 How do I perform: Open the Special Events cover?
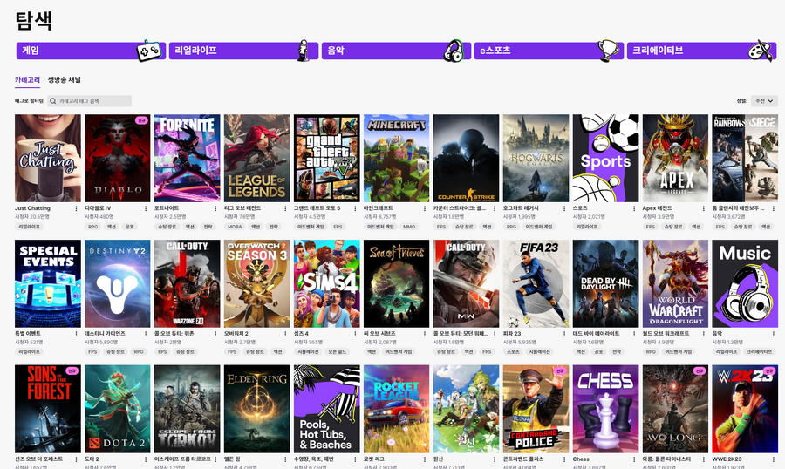[48, 284]
